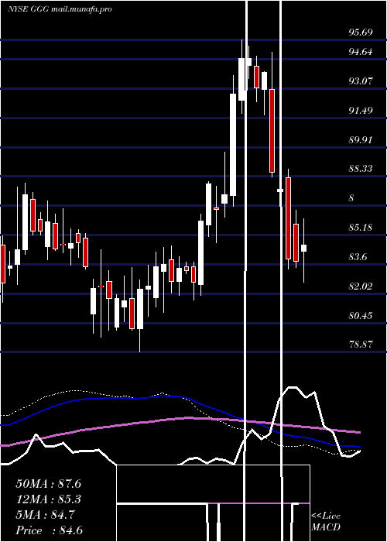
Task: Click the 80.45 price axis label
Action: (x=361, y=316)
